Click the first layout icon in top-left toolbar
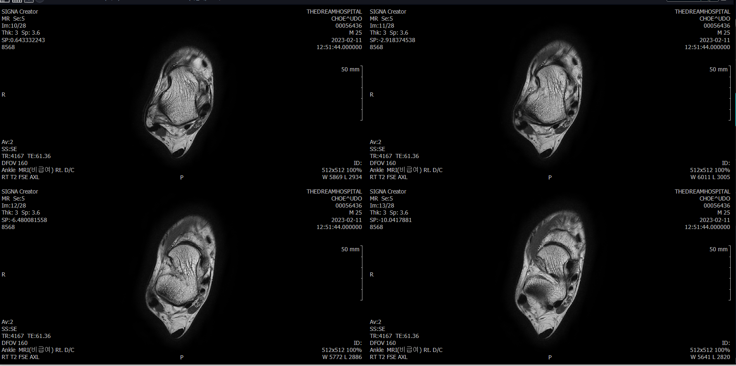Screen dimensions: 736x366 pos(4,1)
